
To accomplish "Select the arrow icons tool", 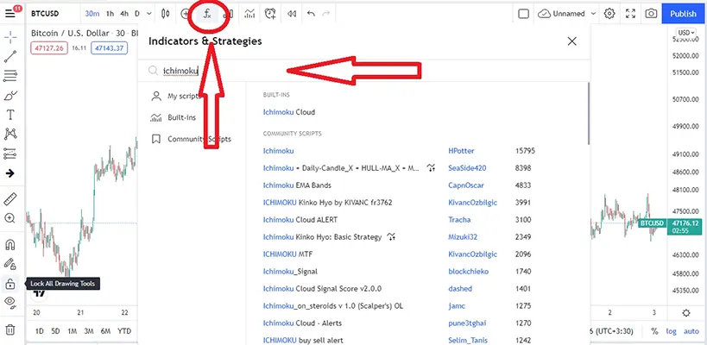I will point(9,173).
